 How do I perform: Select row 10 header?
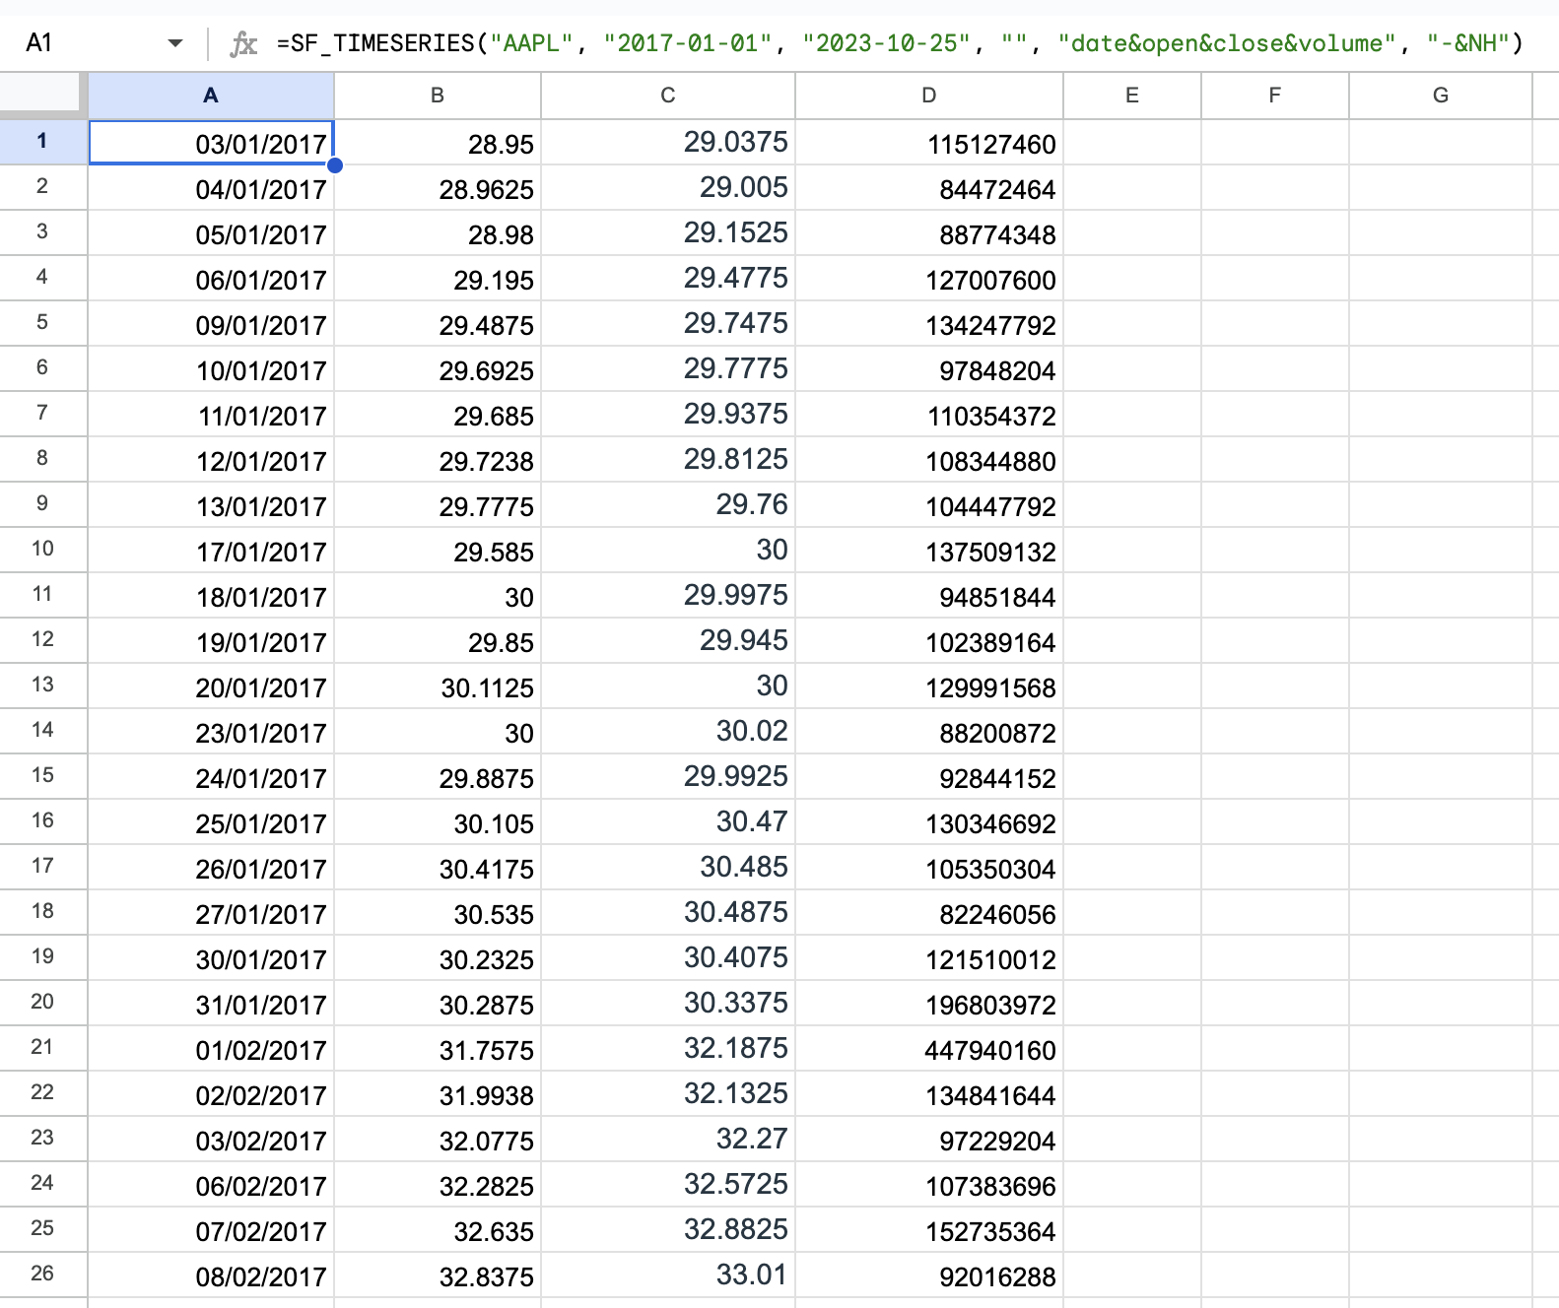point(43,550)
